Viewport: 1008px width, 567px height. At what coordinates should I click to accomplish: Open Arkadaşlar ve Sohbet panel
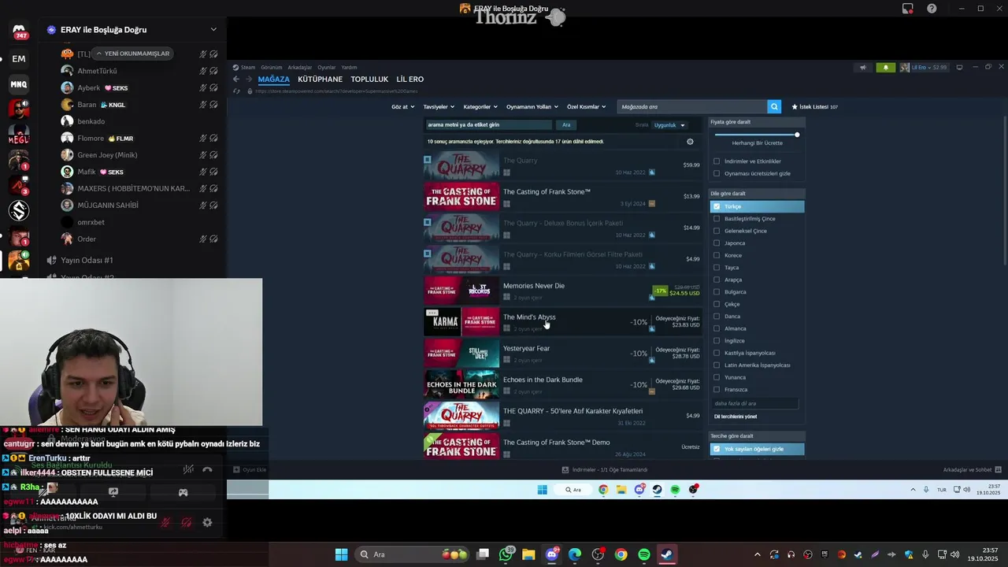[x=973, y=470]
